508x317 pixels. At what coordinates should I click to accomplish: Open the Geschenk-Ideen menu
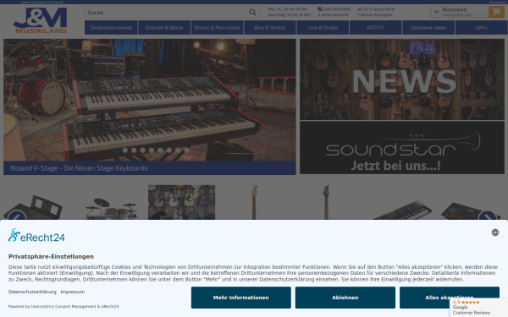(x=428, y=28)
